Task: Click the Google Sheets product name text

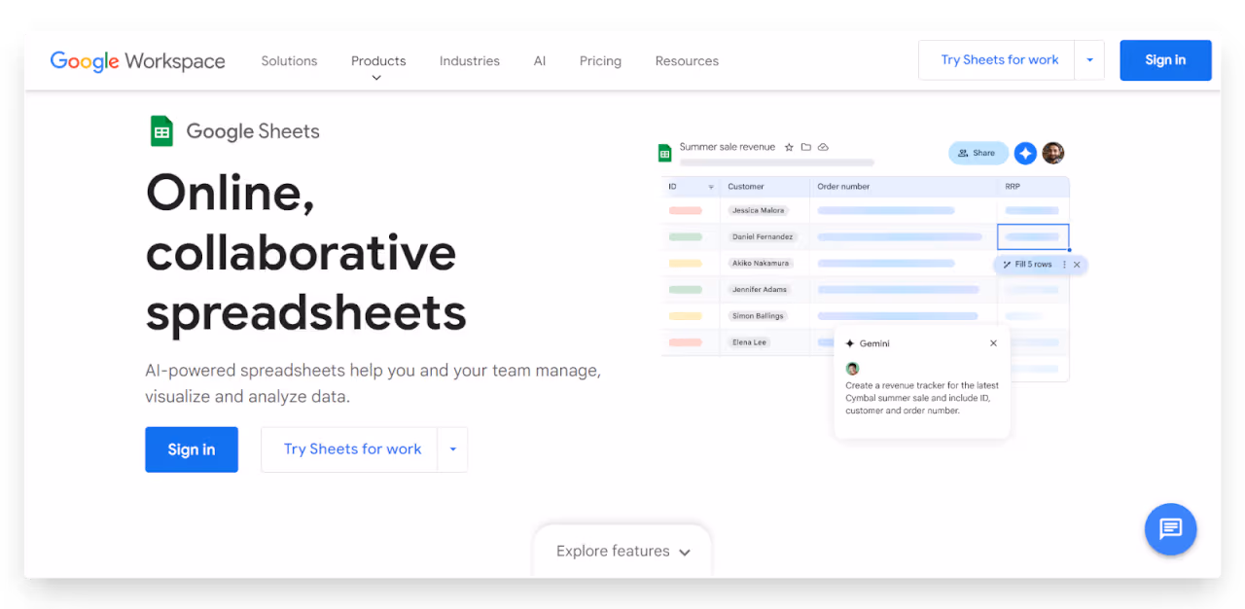Action: pos(253,131)
